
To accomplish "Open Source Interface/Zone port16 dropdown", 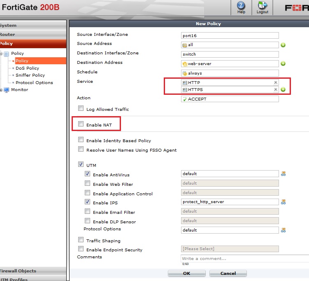I will point(230,35).
